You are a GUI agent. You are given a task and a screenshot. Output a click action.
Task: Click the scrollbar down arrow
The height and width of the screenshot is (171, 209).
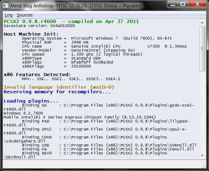[202, 156]
